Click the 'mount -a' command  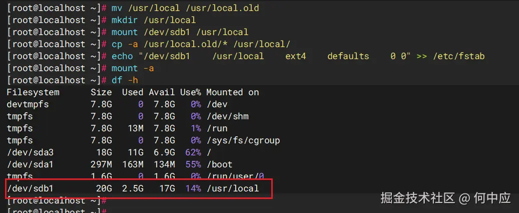tap(133, 68)
